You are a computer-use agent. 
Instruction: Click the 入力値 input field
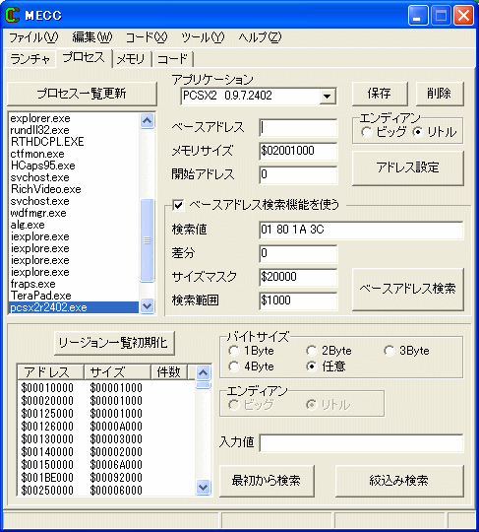[361, 442]
